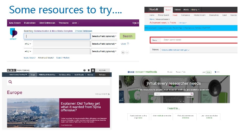Click the first EBSCO search text field
Screen dimensions: 242x136
point(57,36)
